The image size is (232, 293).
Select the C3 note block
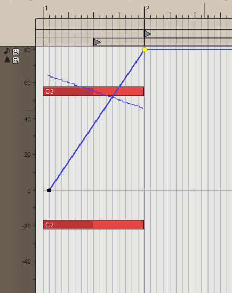(x=93, y=91)
